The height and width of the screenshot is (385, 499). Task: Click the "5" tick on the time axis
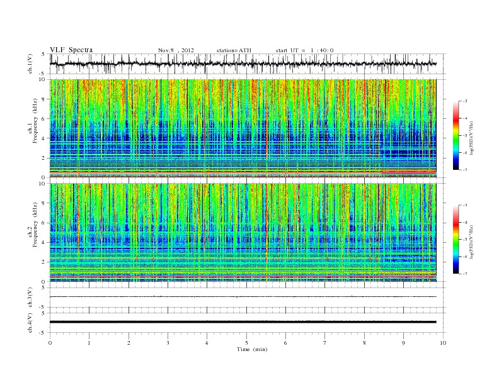[x=246, y=343]
